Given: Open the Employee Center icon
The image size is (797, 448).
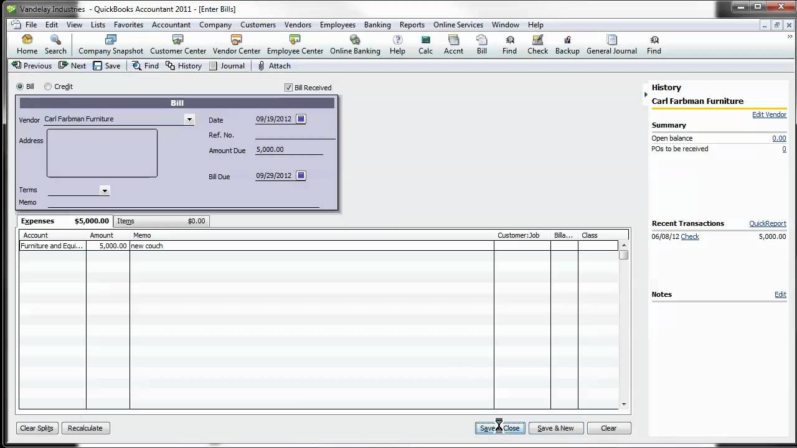Looking at the screenshot, I should point(295,45).
